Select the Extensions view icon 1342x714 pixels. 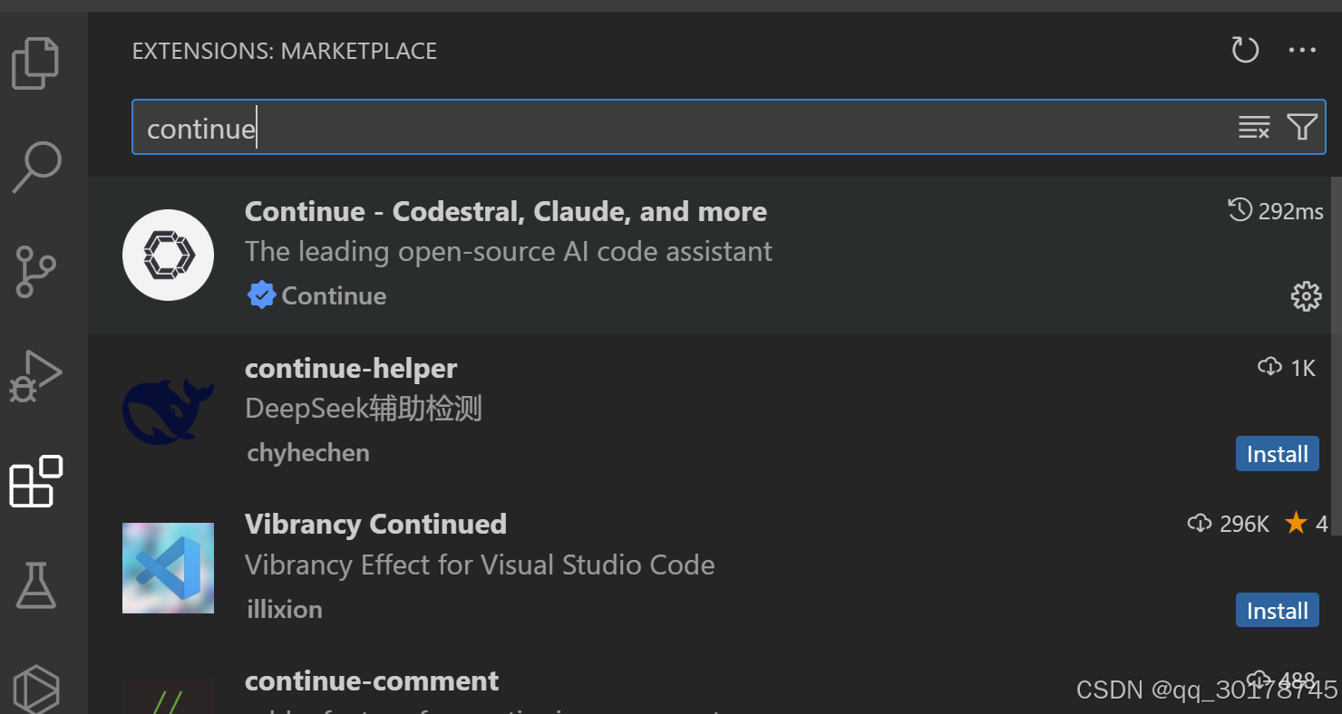pos(35,480)
